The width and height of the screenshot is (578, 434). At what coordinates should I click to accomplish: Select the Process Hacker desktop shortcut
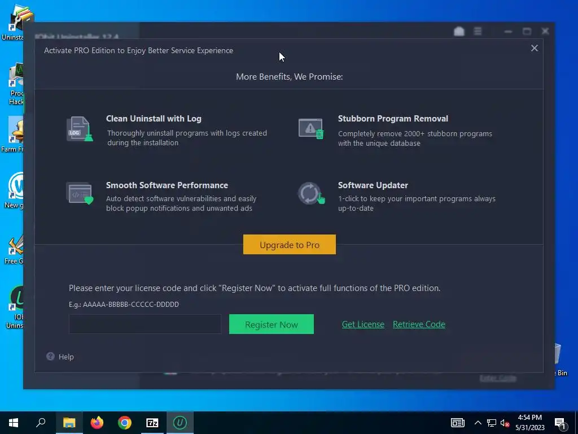coord(15,84)
